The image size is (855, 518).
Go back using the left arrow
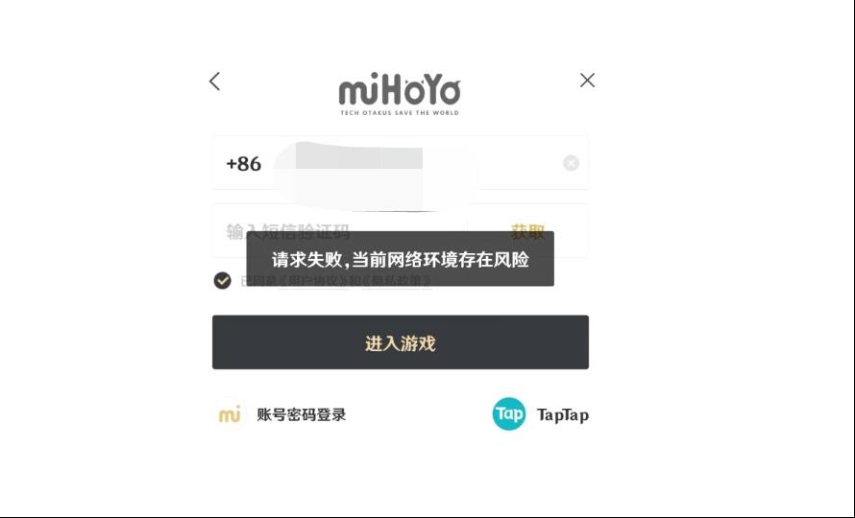(214, 82)
